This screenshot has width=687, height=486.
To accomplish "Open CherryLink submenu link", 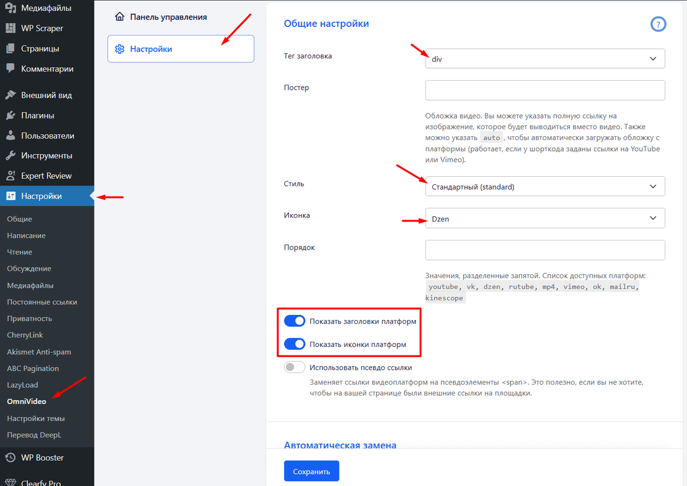I will click(x=25, y=335).
